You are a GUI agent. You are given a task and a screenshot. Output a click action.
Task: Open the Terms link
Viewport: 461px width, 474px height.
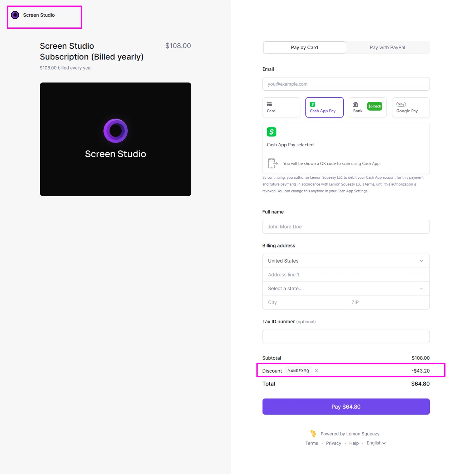[312, 443]
